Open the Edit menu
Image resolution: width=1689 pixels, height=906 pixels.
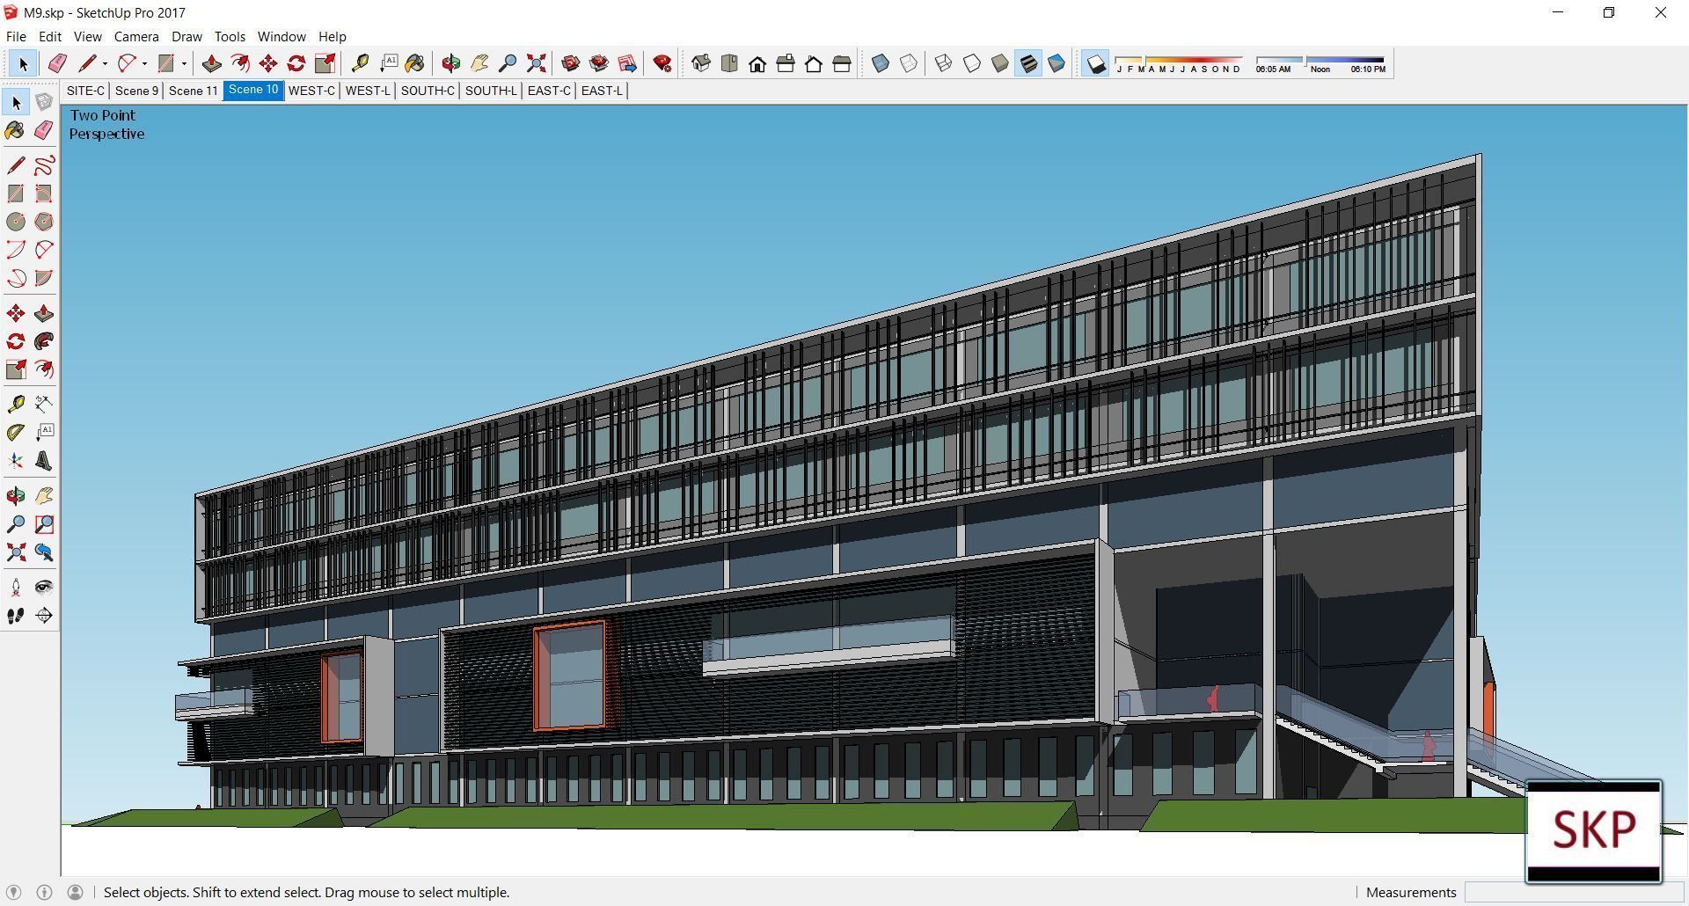pos(50,37)
